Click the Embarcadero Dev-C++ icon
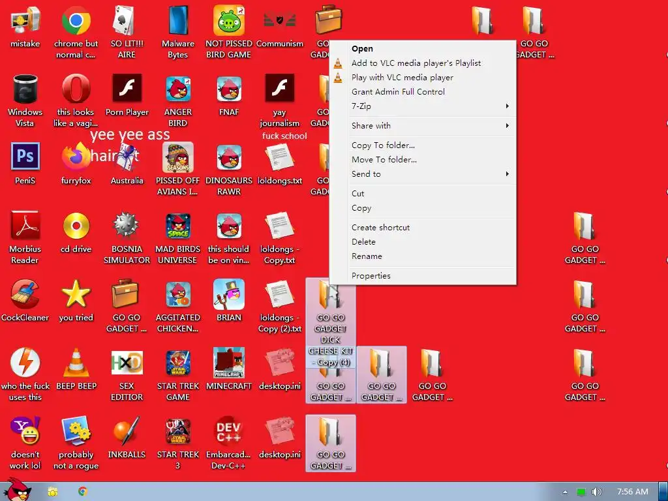668x501 pixels. coord(229,443)
